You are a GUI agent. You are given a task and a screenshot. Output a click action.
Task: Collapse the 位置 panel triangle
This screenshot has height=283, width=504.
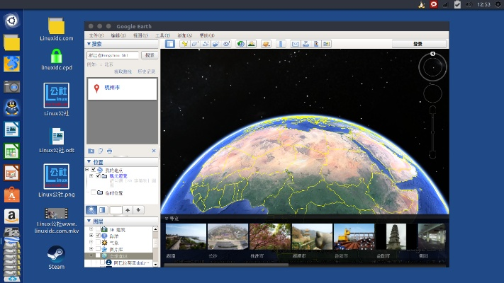pyautogui.click(x=89, y=162)
